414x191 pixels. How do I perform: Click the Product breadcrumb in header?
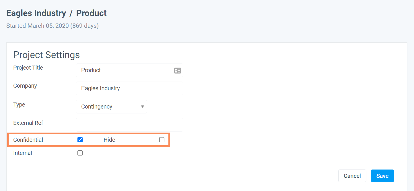click(x=92, y=13)
